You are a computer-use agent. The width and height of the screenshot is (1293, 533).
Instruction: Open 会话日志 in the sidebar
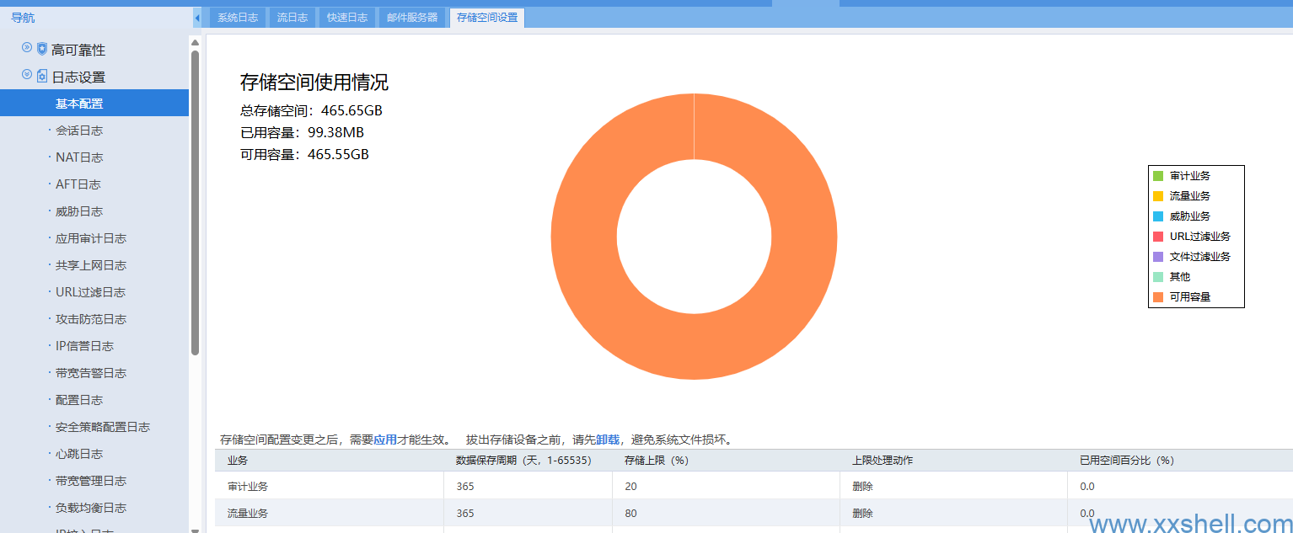79,131
